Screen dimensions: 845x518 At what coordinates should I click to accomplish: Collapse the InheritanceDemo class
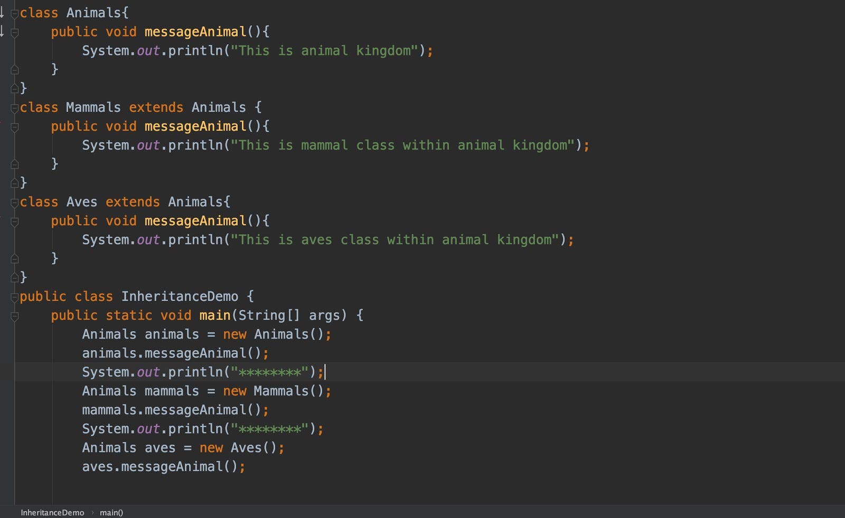[x=14, y=296]
